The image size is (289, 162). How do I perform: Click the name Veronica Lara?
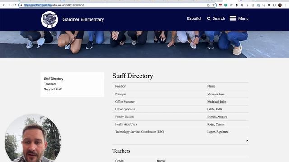(216, 94)
